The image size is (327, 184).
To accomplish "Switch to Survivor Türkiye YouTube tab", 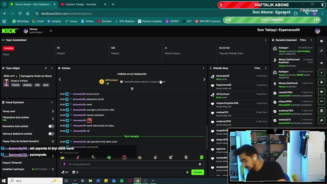I will coord(81,4).
